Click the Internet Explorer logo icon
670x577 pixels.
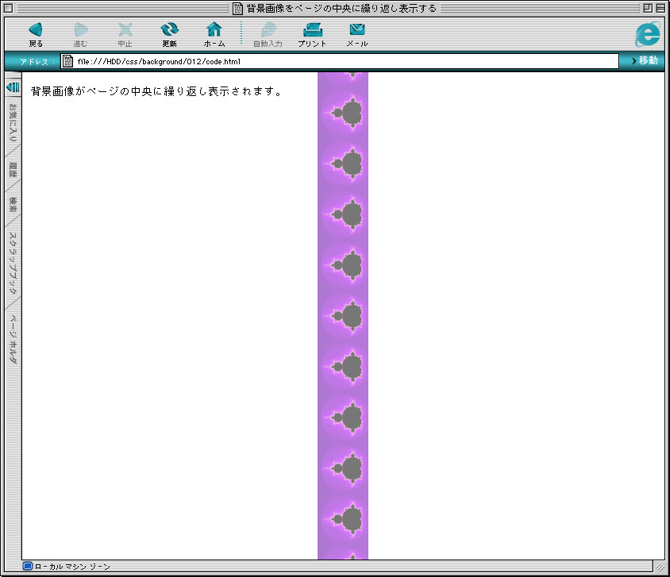[x=647, y=33]
